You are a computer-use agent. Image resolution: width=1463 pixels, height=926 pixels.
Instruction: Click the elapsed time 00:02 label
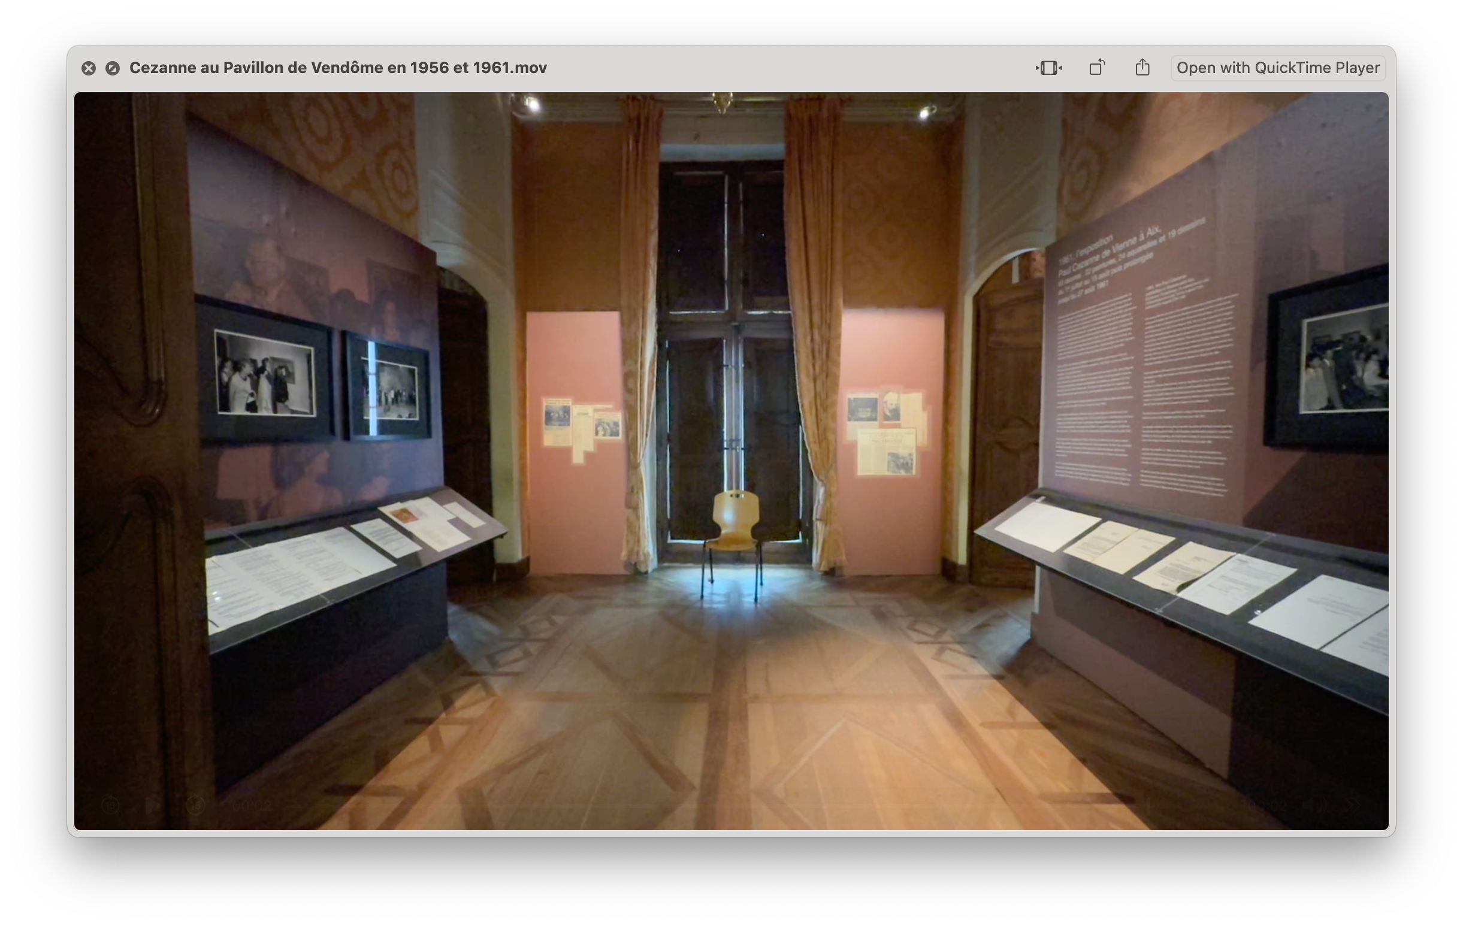click(252, 806)
